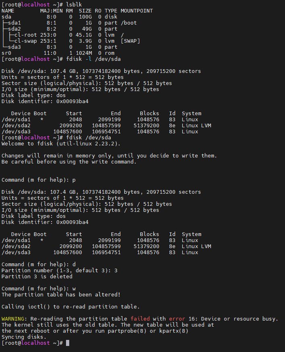Click the terminal cursor at the final prompt
This screenshot has height=352, width=285.
[68, 343]
